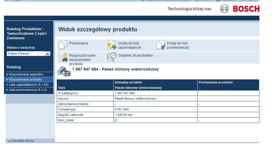Open Wyszukiwanie pojazdów menu item

[x=29, y=74]
